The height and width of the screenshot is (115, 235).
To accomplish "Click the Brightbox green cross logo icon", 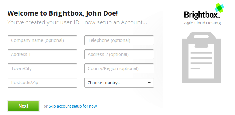I will [x=219, y=8].
